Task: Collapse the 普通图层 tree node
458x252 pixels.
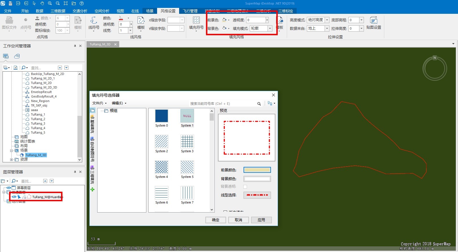Action: 4,192
